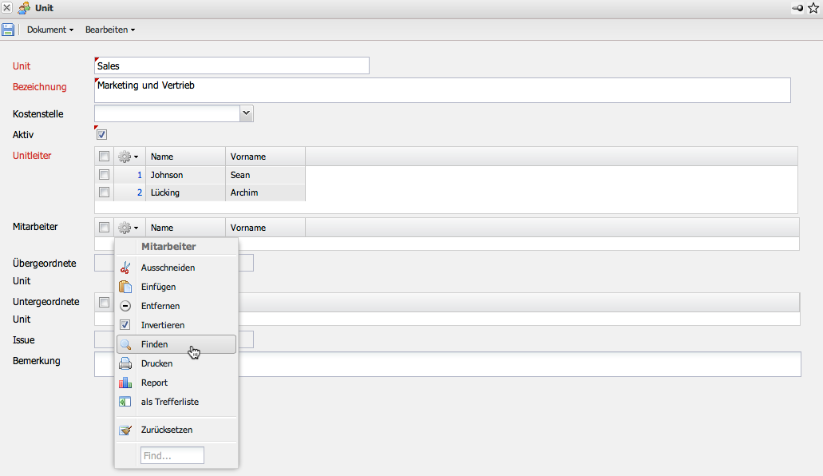The width and height of the screenshot is (823, 476).
Task: Open the Dokument dropdown menu
Action: point(49,30)
